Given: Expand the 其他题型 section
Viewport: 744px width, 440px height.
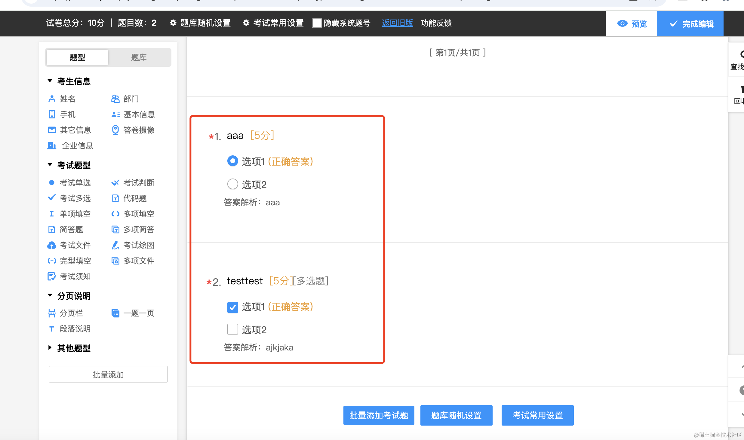Looking at the screenshot, I should pos(50,348).
